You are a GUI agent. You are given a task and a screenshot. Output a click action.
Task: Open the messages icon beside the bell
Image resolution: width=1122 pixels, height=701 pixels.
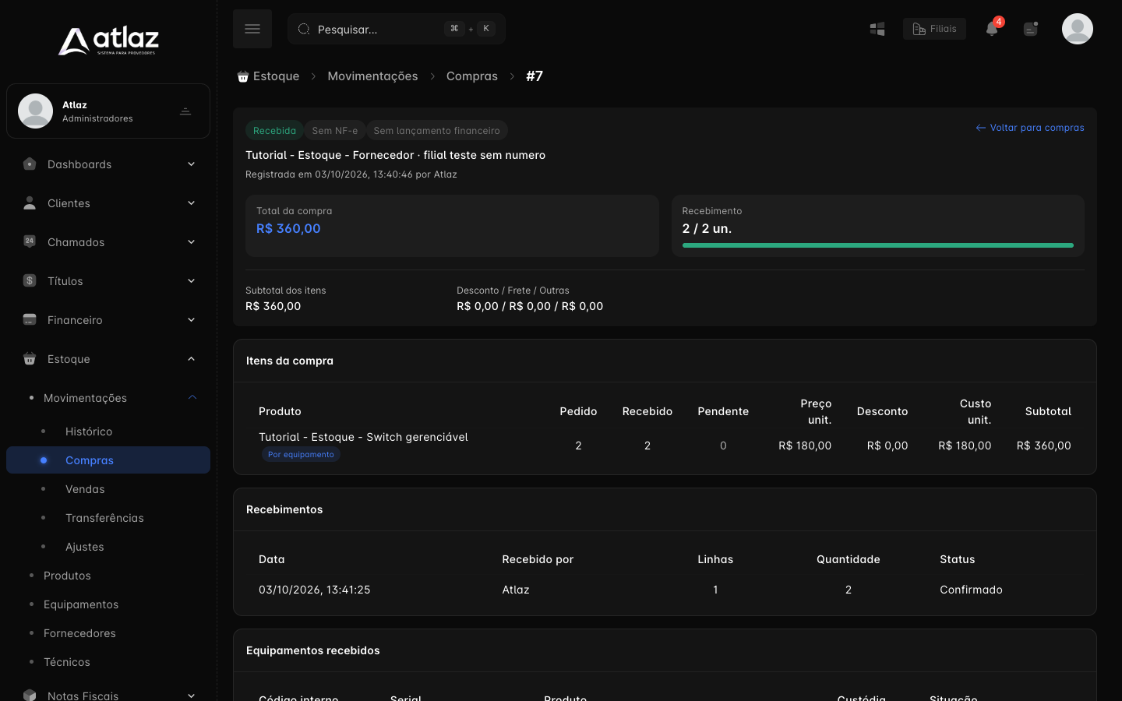click(1031, 29)
